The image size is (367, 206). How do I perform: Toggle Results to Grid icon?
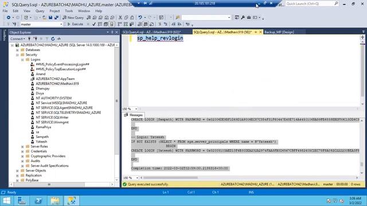coord(146,24)
